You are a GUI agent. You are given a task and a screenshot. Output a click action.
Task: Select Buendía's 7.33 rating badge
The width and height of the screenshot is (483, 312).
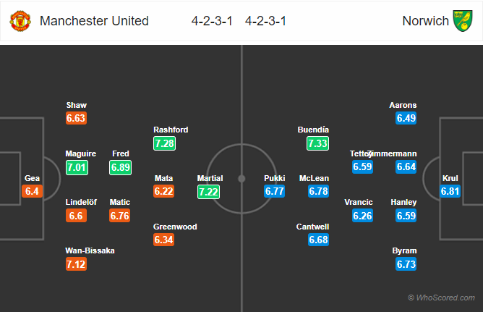tap(317, 143)
